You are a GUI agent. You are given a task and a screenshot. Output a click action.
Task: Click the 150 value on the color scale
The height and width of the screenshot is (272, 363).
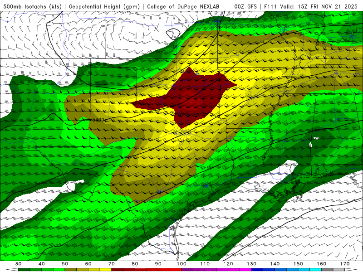coord(298,264)
